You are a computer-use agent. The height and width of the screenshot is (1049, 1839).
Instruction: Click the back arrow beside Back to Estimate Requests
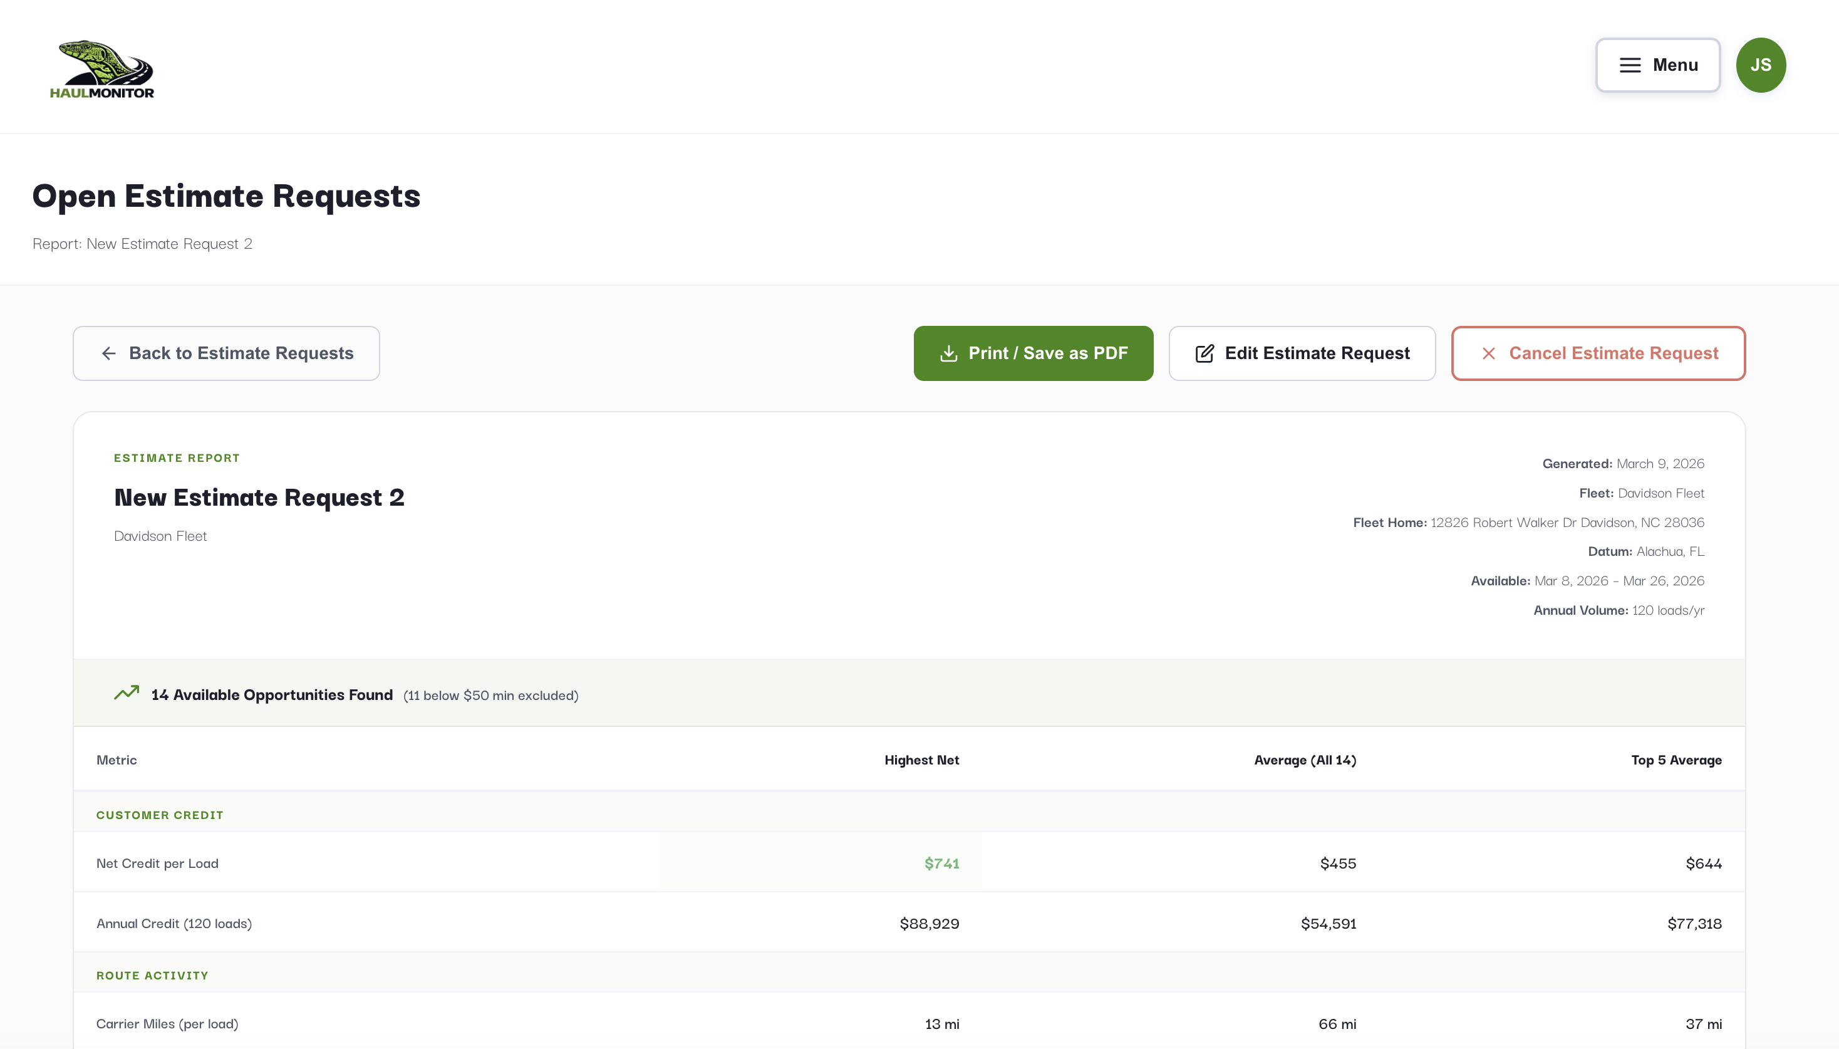(109, 353)
